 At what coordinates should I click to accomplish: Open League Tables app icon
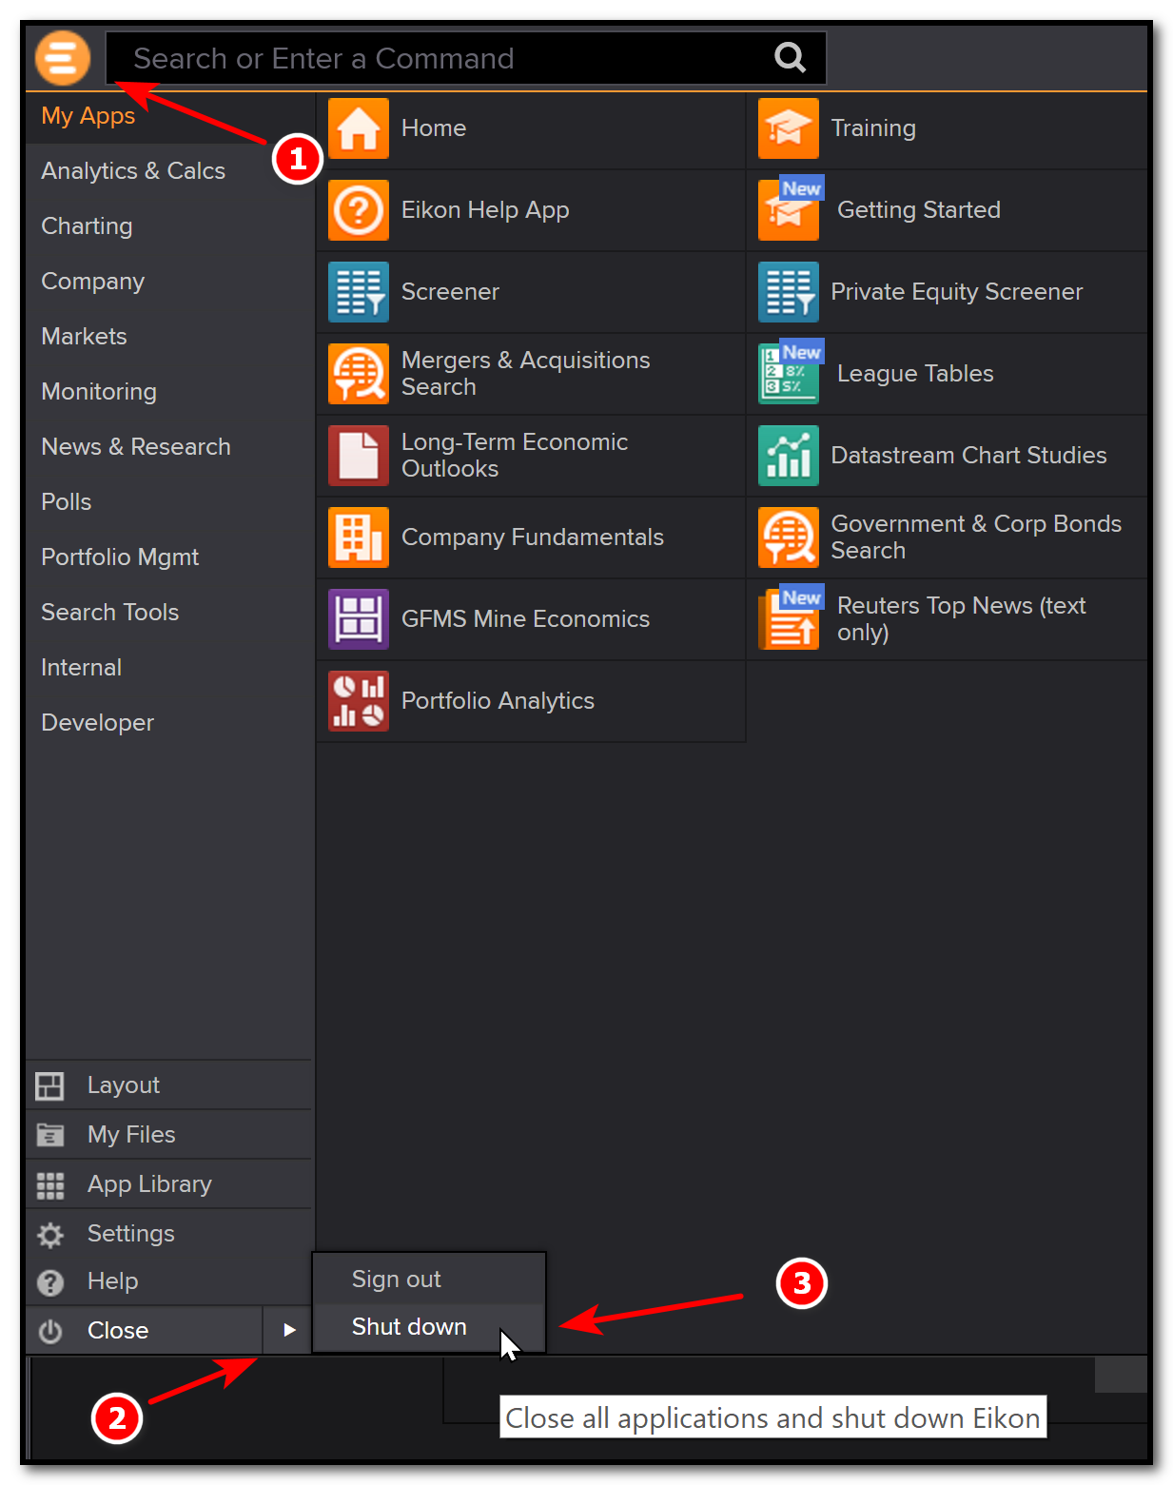tap(789, 374)
